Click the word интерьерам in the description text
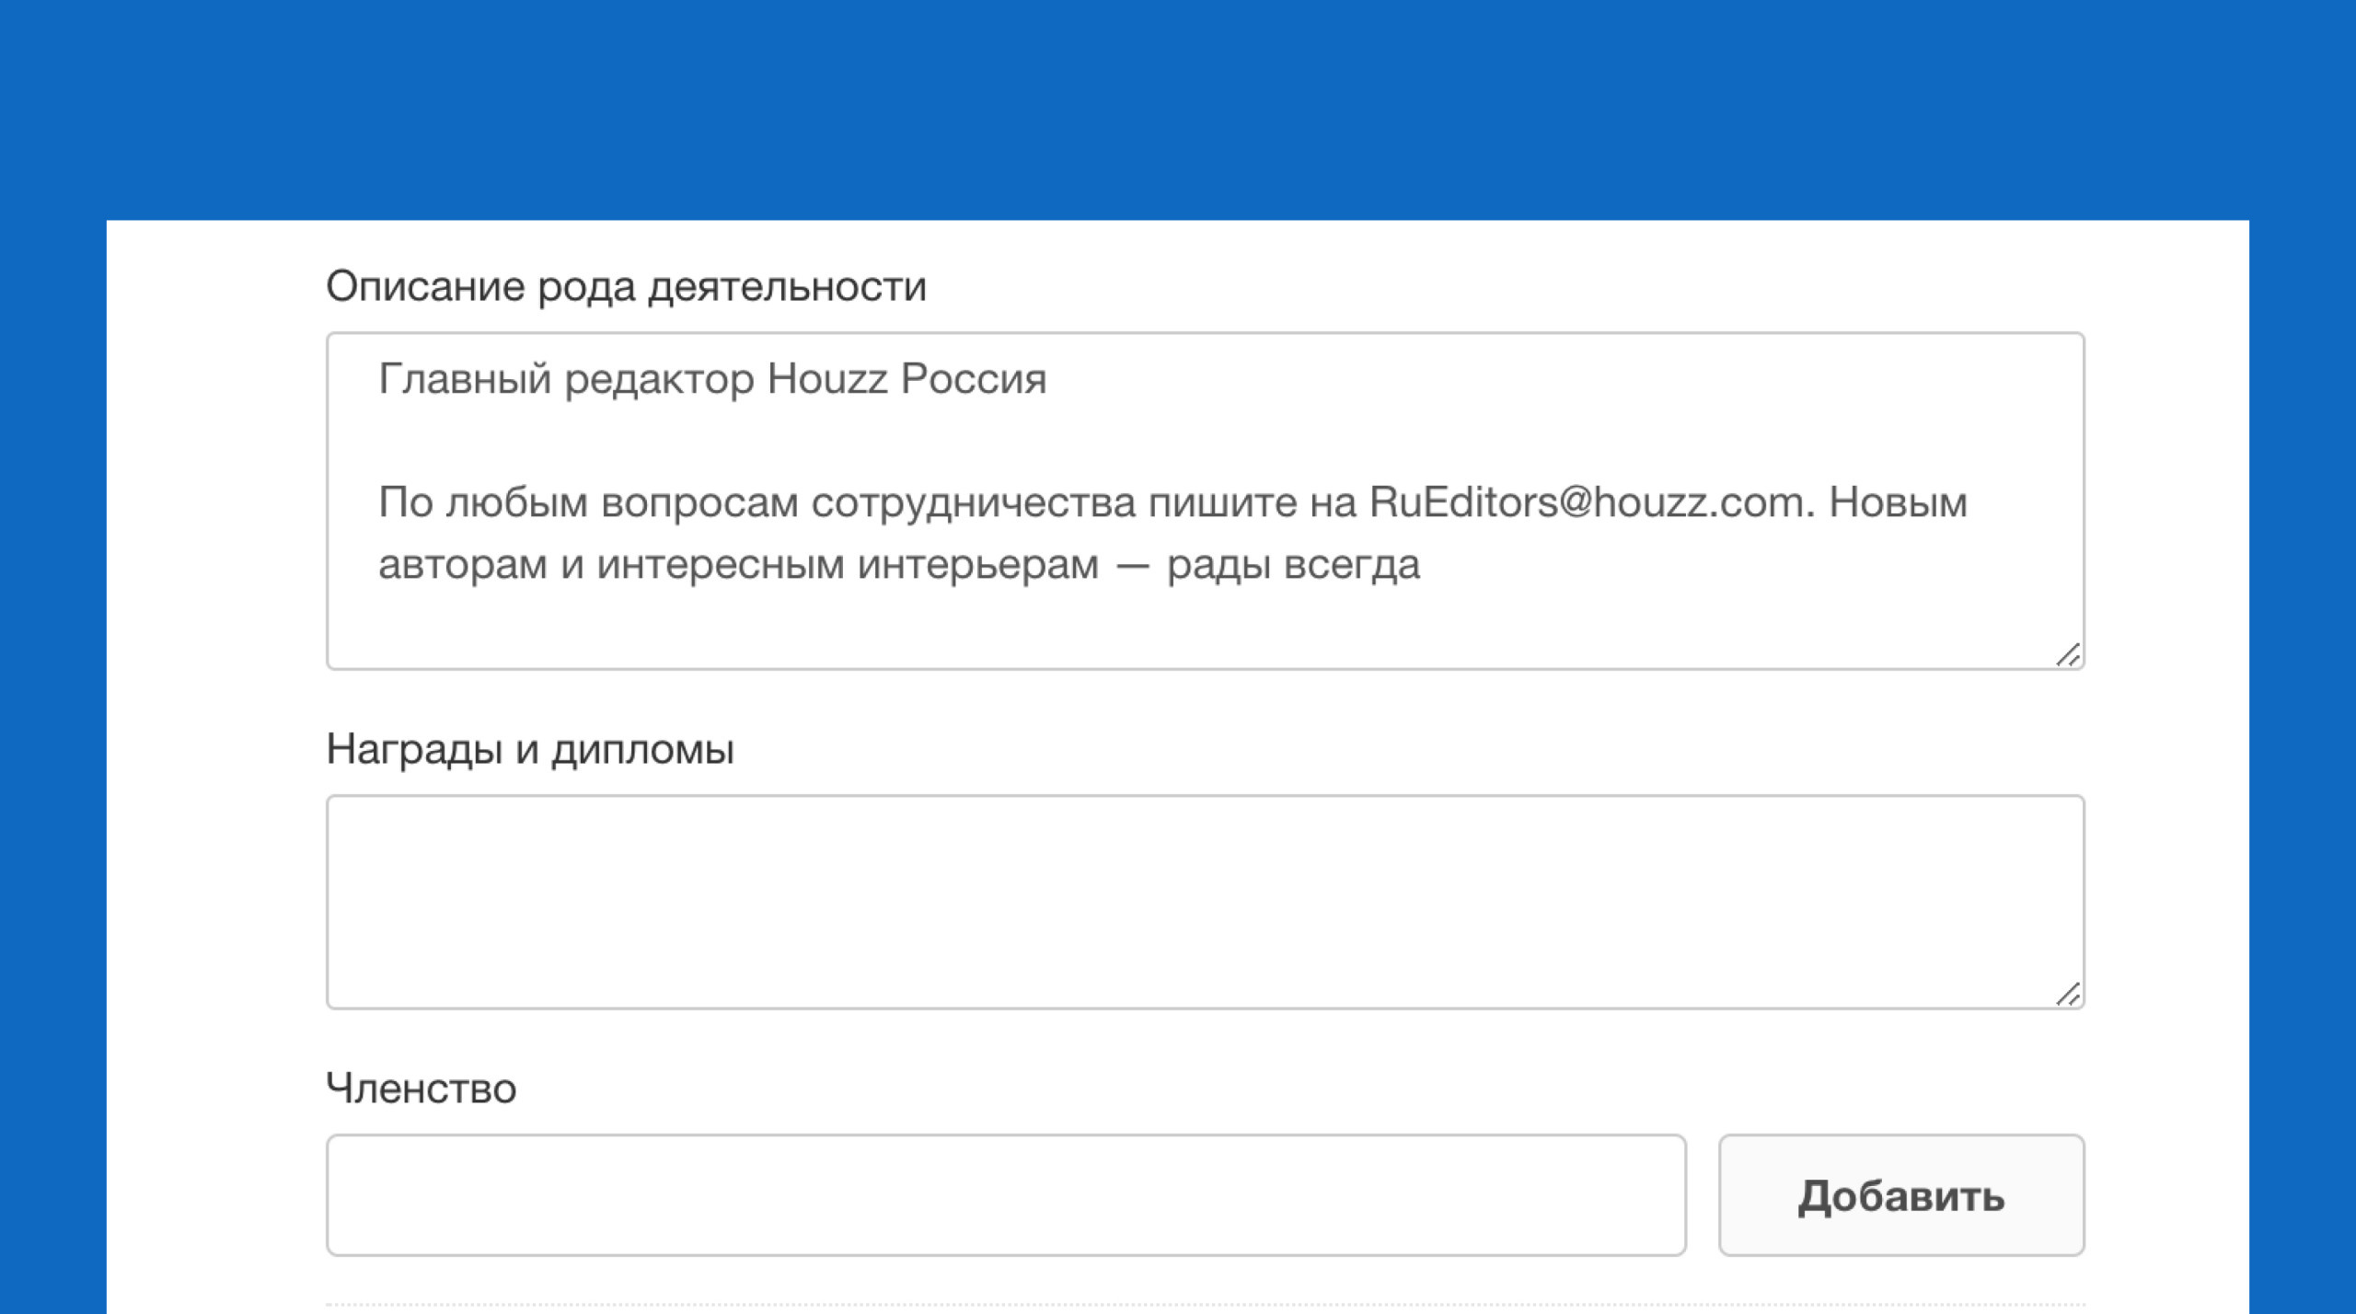The height and width of the screenshot is (1314, 2356). coord(977,564)
